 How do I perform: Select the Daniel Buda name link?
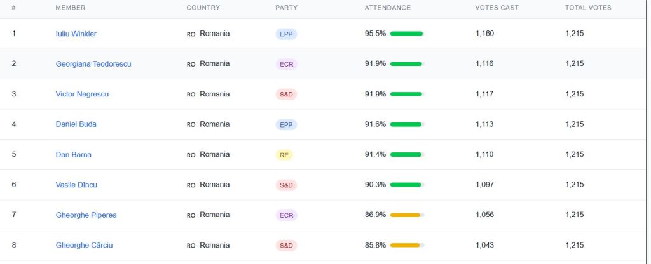pyautogui.click(x=76, y=124)
